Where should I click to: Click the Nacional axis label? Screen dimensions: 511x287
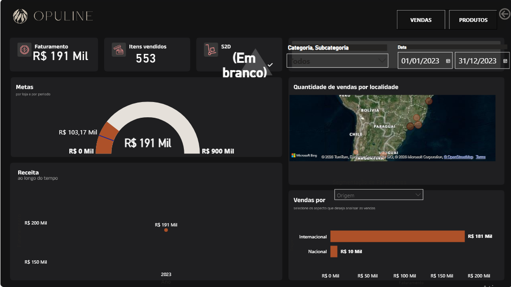(318, 252)
